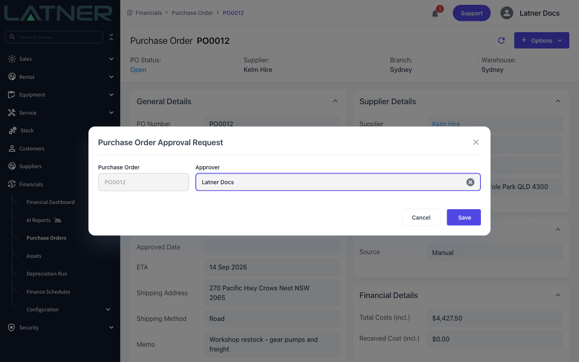Image resolution: width=579 pixels, height=362 pixels.
Task: Click the Suppliers icon in the sidebar
Action: pos(12,166)
